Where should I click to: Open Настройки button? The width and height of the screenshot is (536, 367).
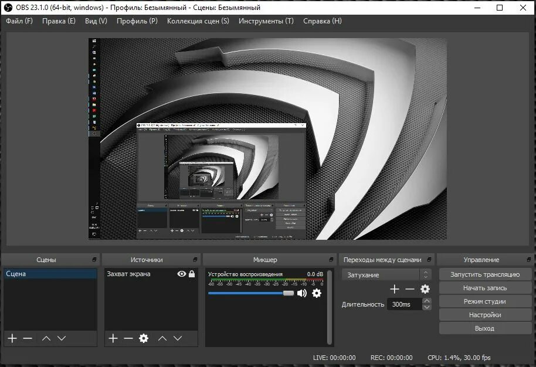(485, 315)
